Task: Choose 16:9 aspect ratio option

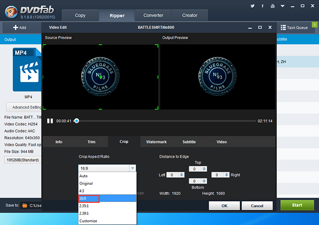Action: [107, 199]
